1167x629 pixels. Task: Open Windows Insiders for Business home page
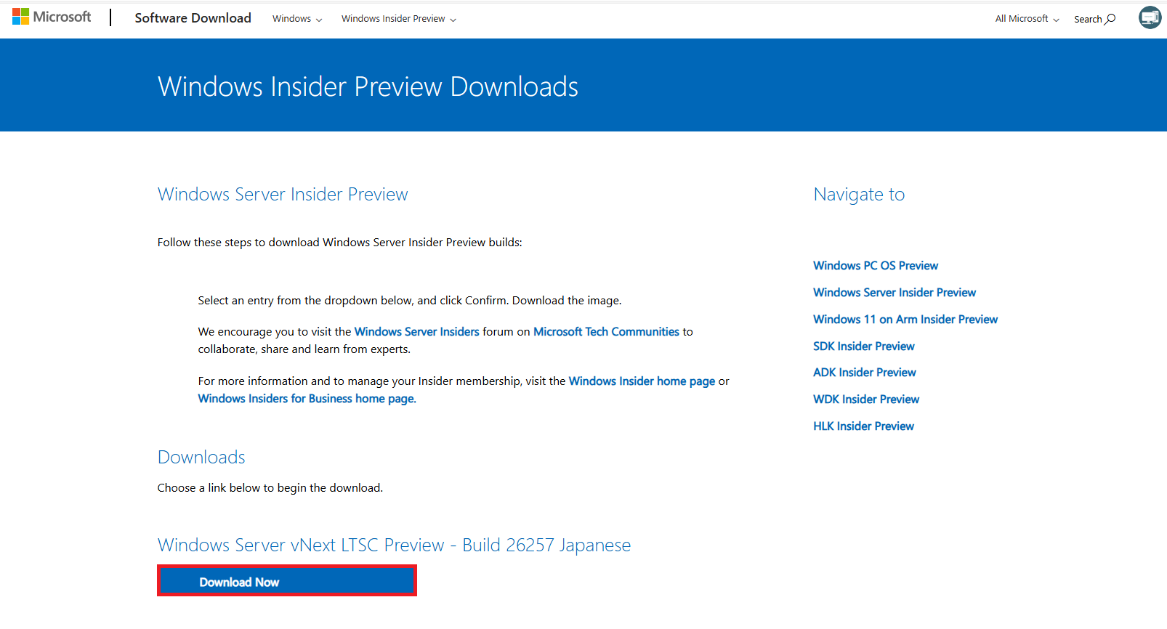pyautogui.click(x=307, y=398)
